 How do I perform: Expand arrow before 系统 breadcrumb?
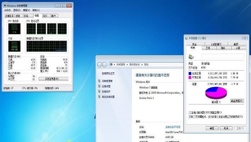click(142, 64)
